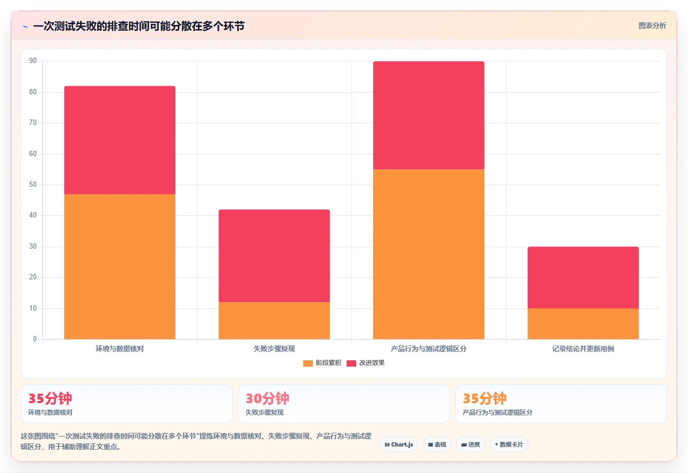Viewport: 688px width, 473px height.
Task: Toggle the 改进效果 legend swatch
Action: click(x=351, y=363)
